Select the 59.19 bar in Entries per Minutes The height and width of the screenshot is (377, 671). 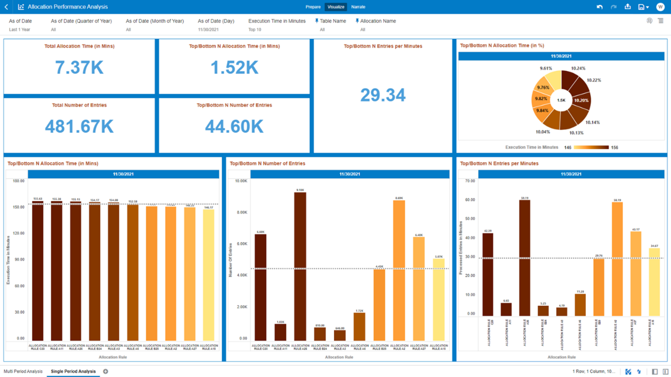pyautogui.click(x=524, y=258)
